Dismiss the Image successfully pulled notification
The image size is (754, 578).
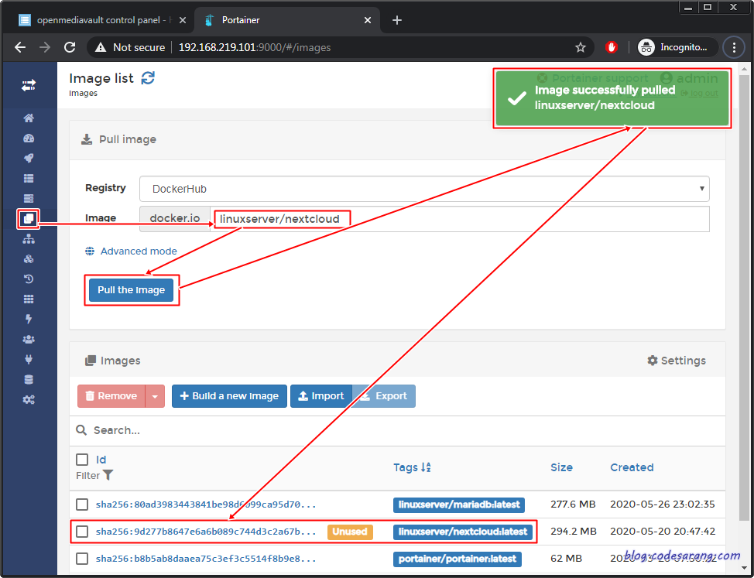pos(612,98)
